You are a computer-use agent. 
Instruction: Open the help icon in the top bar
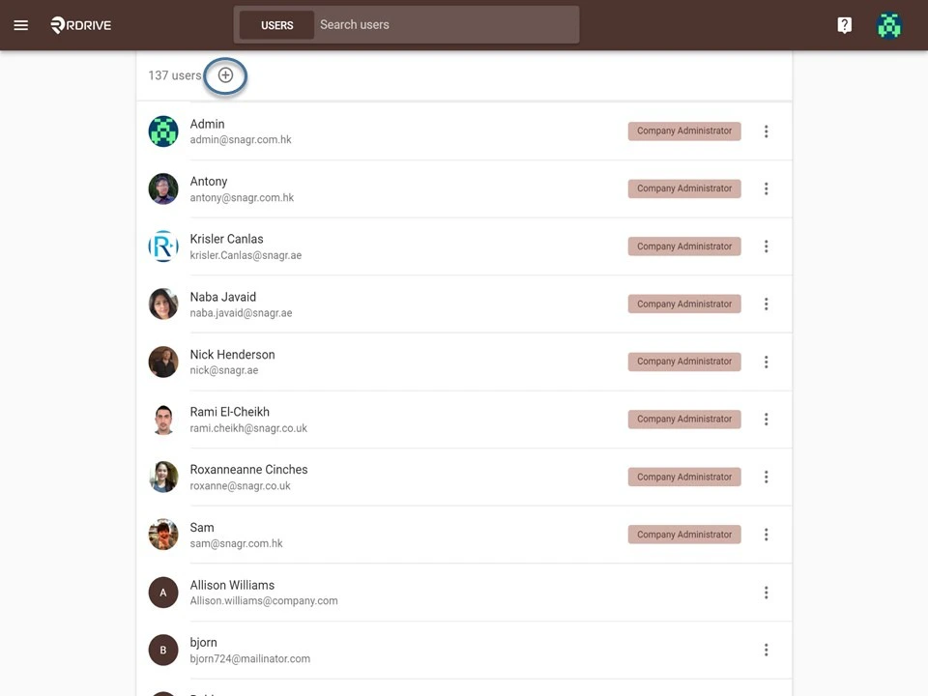click(x=844, y=24)
